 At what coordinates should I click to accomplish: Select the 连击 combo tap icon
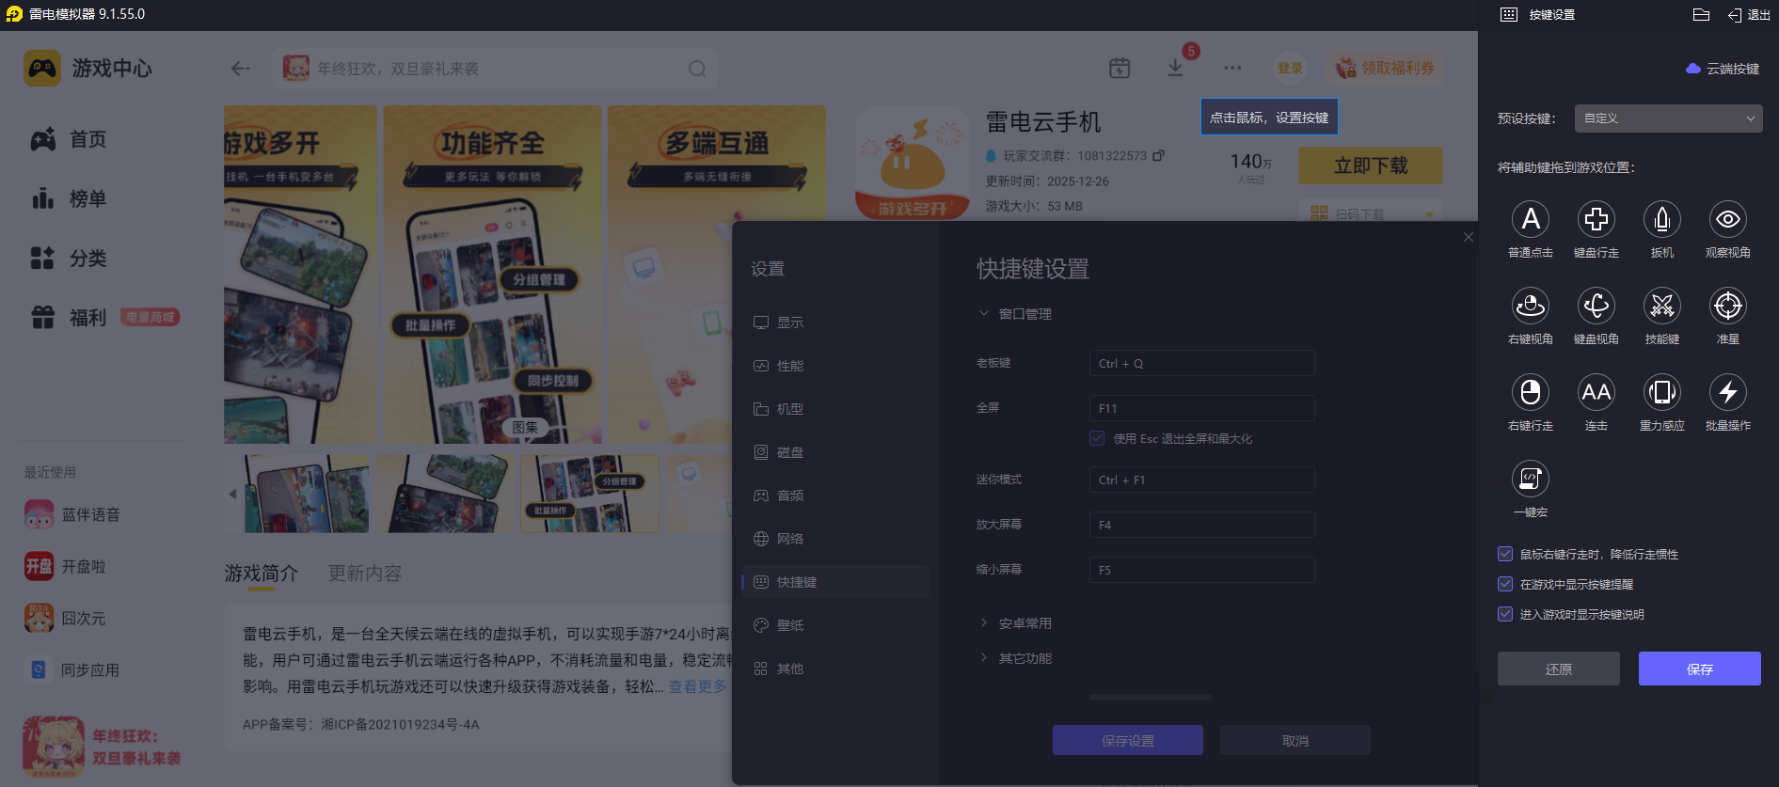[1596, 392]
